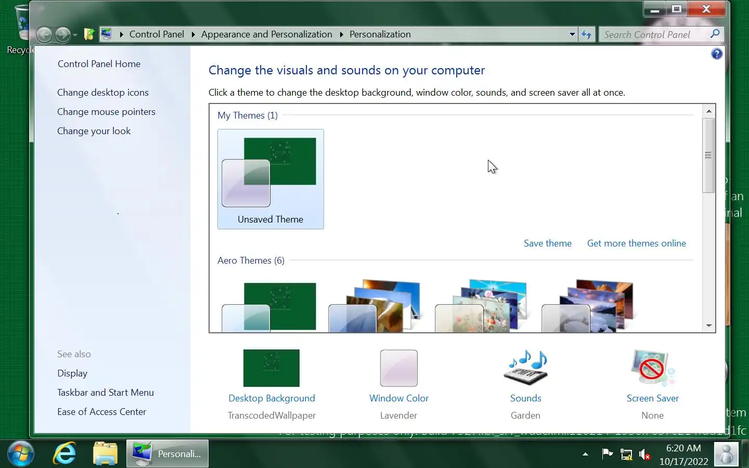Expand arrow before Control Panel breadcrumb

tap(121, 34)
